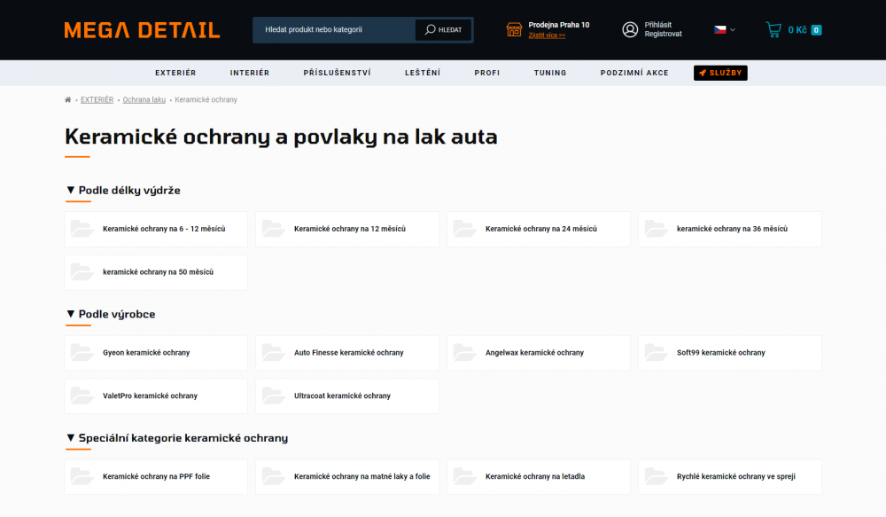Collapse the Podle výrobce section
Image resolution: width=886 pixels, height=517 pixels.
(x=71, y=314)
